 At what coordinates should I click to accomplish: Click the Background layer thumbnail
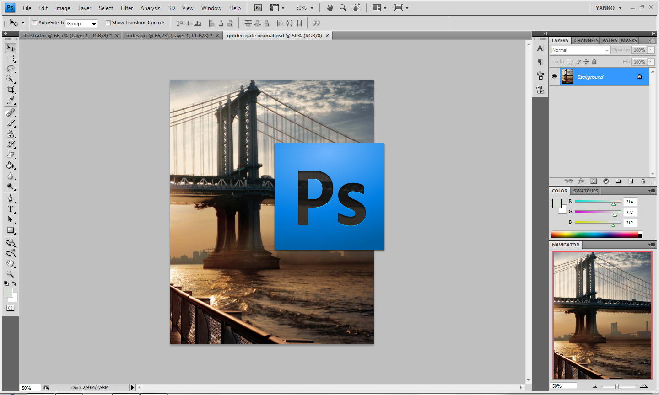[x=567, y=76]
